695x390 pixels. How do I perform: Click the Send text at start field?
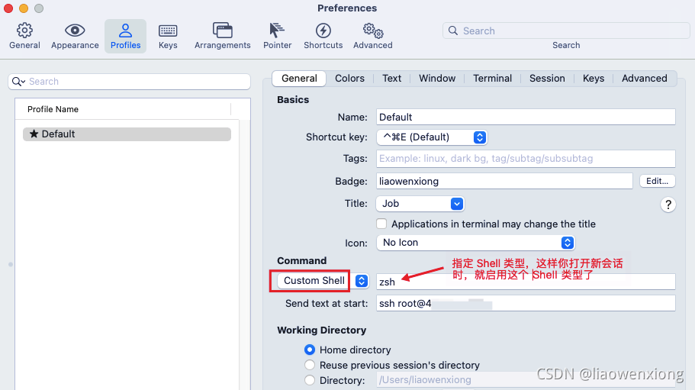tap(526, 303)
